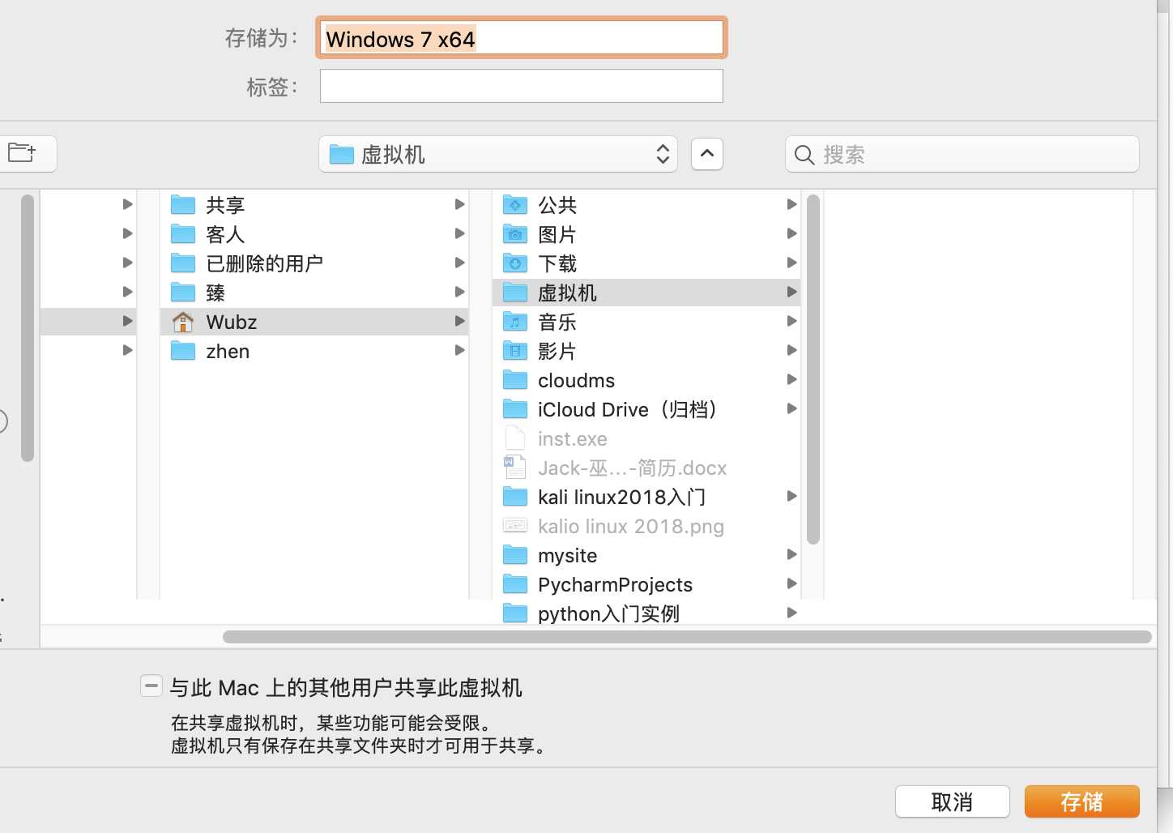Screen dimensions: 1173x833
Task: Expand the mysite folder arrow
Action: (791, 554)
